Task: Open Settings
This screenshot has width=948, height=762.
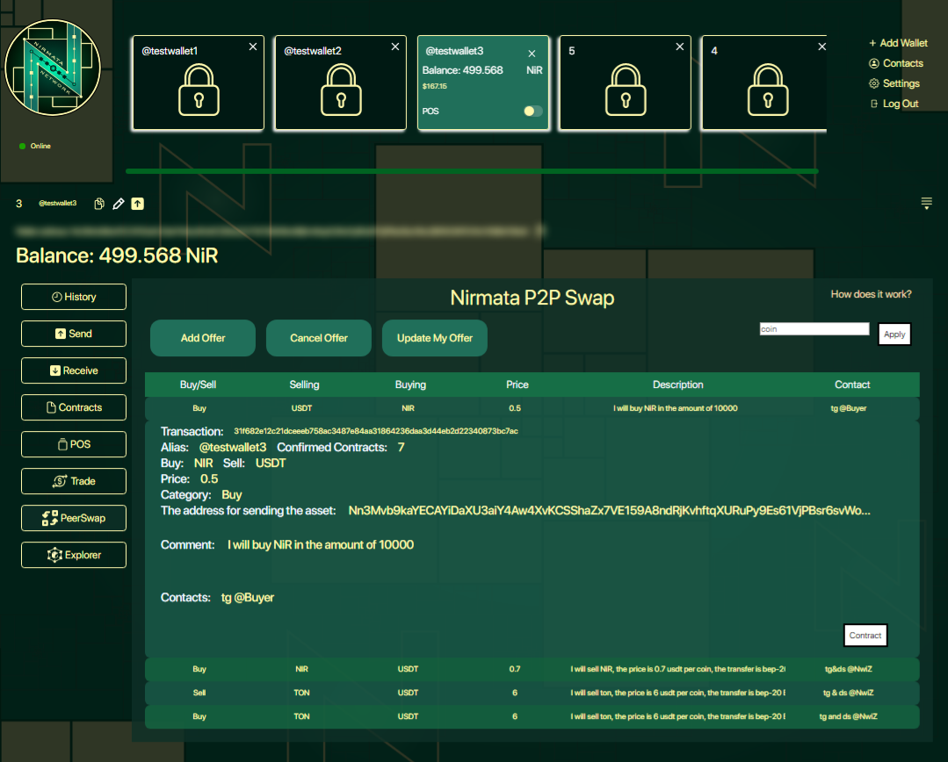Action: pos(894,83)
